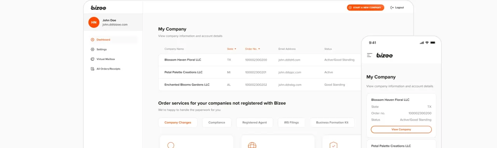Click the plus icon on Start a New Company
Viewport: 497px width, 148px height.
[350, 7]
